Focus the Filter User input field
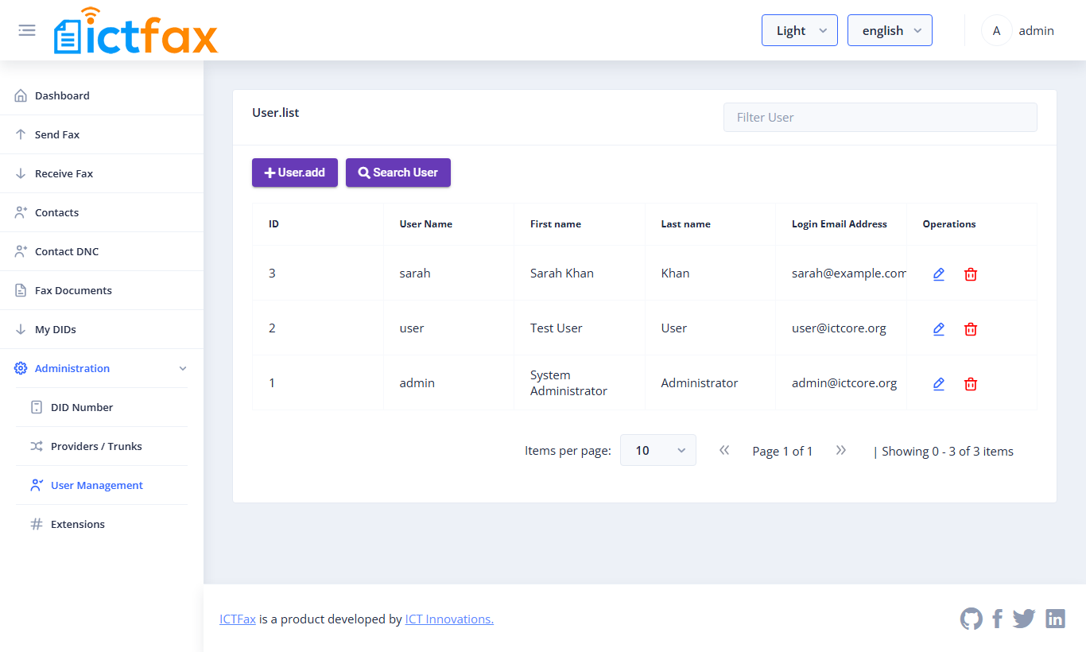1086x652 pixels. point(880,117)
